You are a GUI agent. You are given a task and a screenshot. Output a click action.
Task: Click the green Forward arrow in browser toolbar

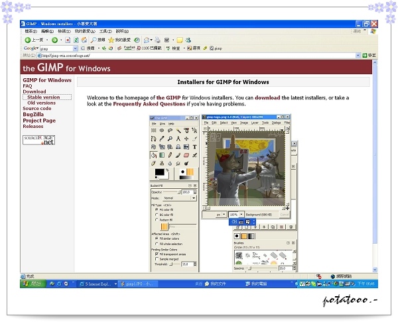click(54, 40)
